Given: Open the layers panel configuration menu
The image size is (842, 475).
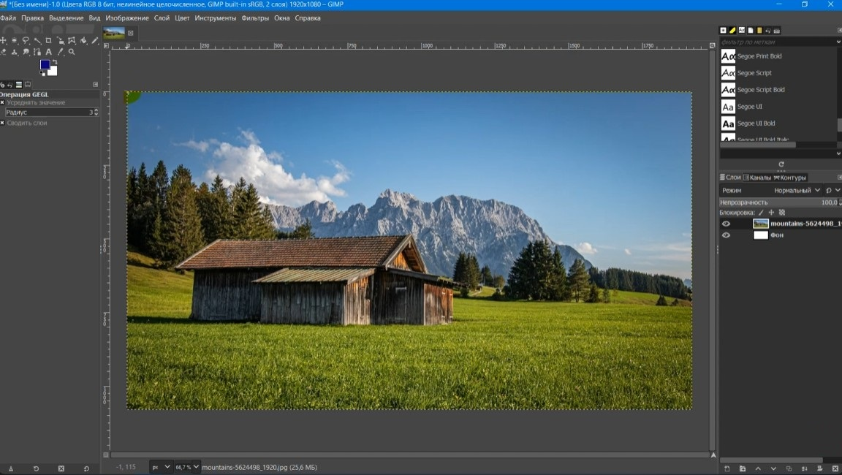Looking at the screenshot, I should pyautogui.click(x=839, y=177).
